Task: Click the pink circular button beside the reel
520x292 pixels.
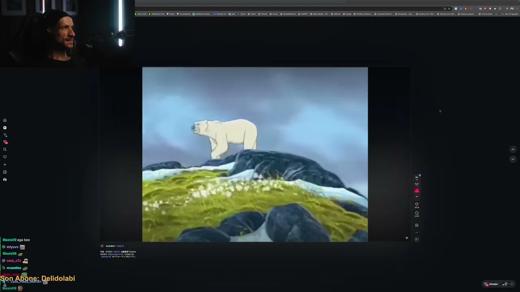Action: coord(416,191)
